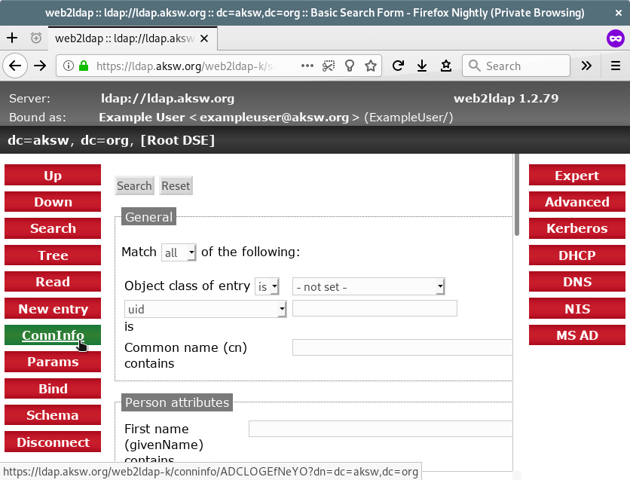
Task: Click the reload page icon
Action: coord(398,66)
